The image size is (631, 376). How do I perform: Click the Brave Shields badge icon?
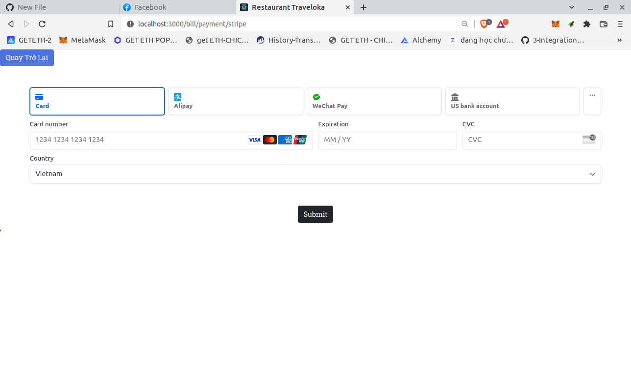pos(484,23)
